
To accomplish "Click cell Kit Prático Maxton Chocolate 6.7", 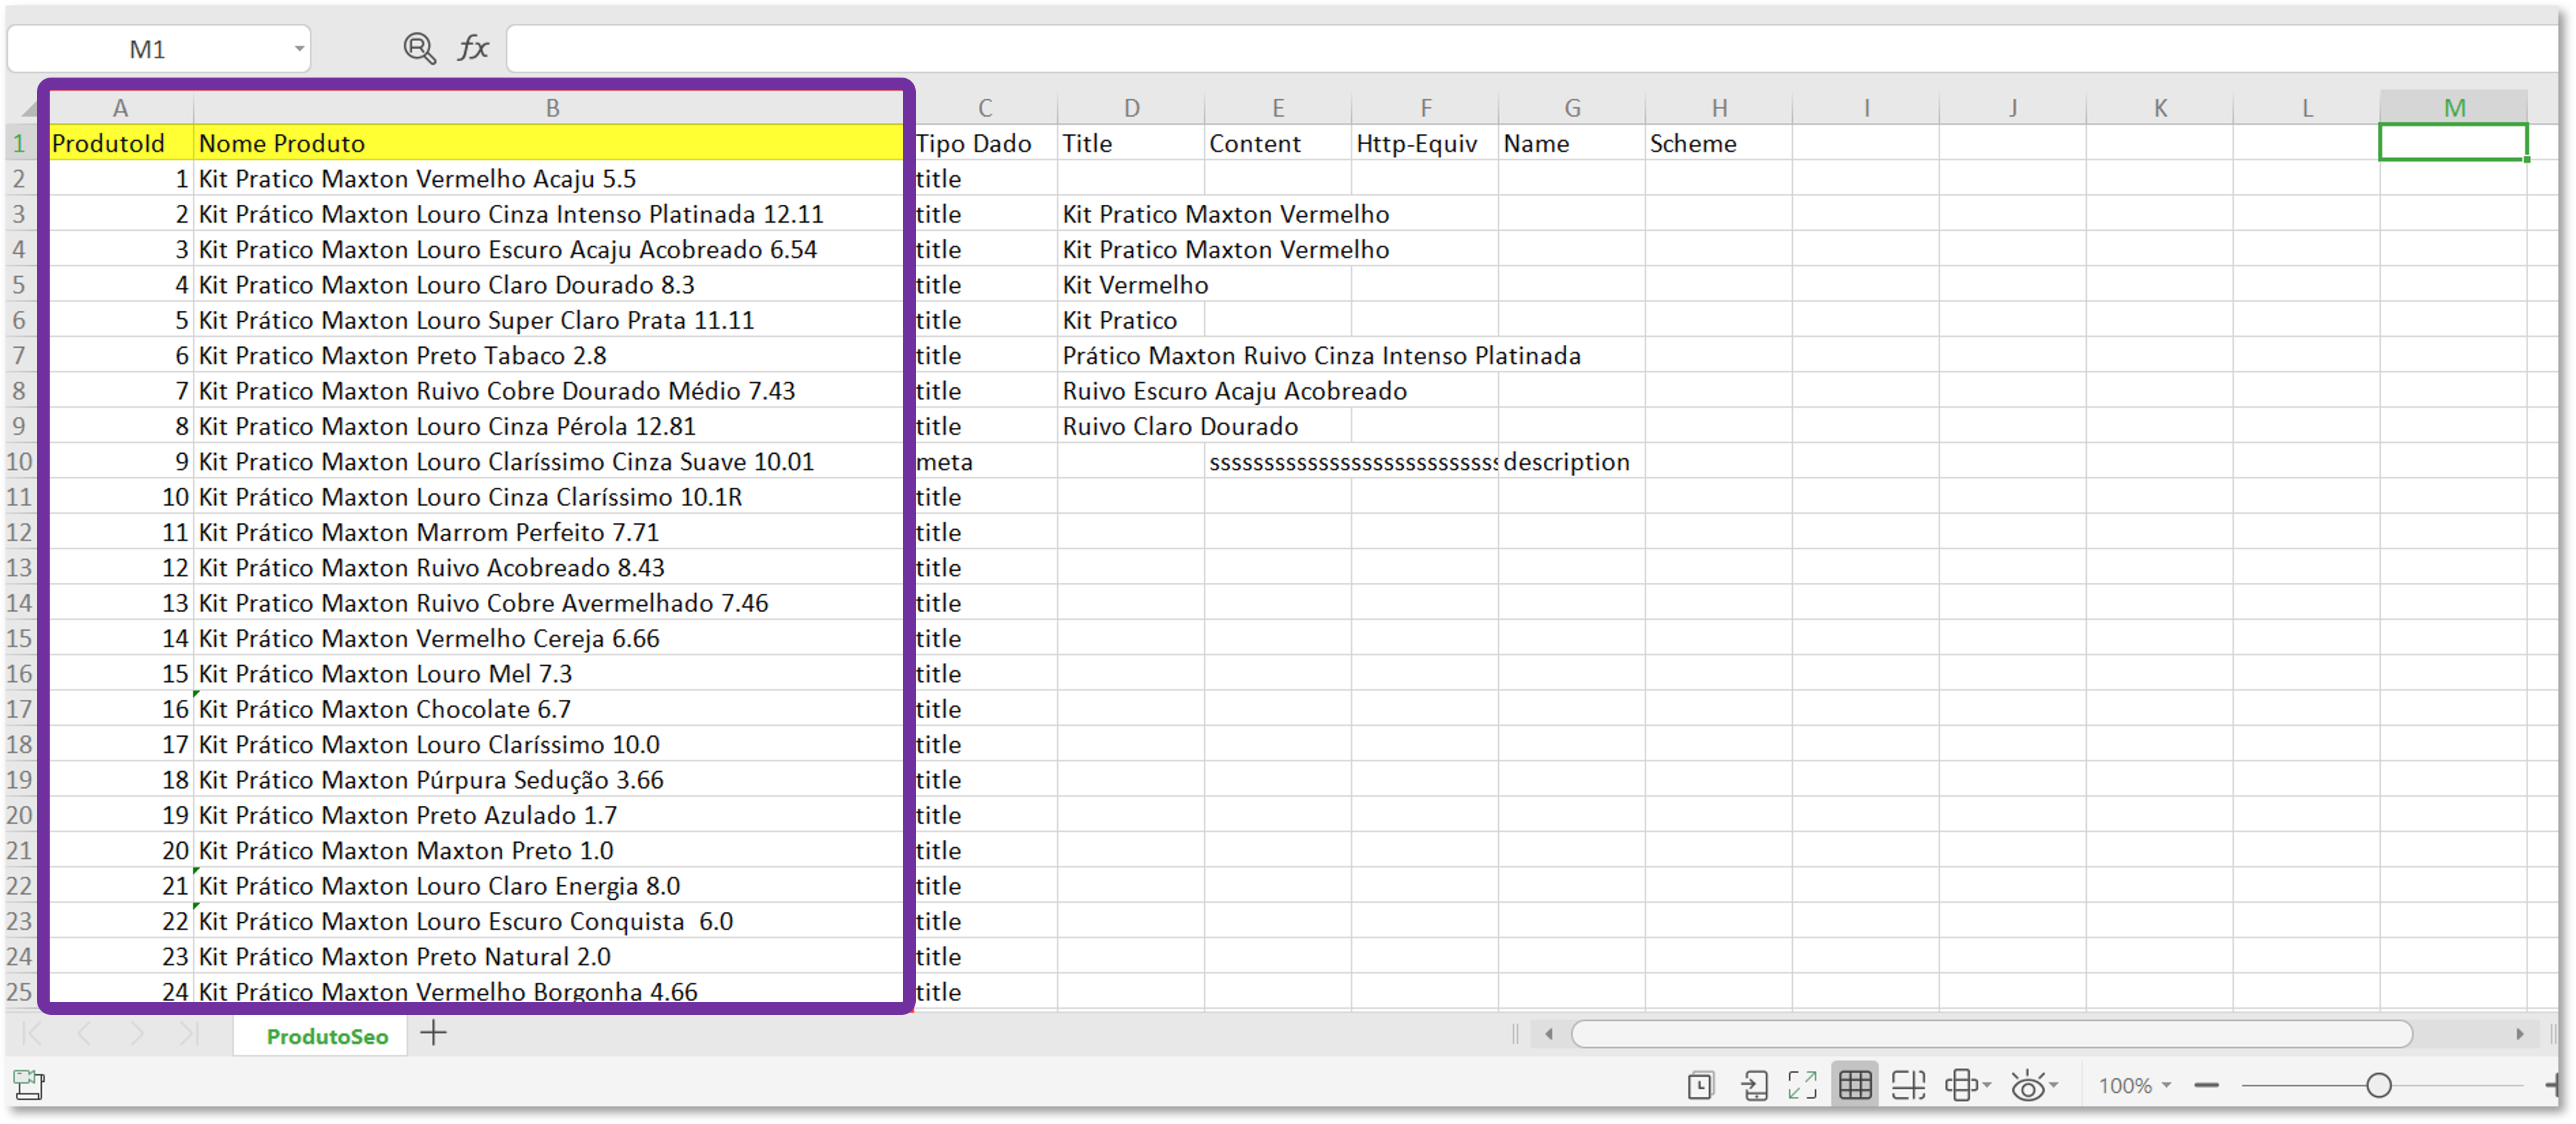I will click(x=549, y=709).
